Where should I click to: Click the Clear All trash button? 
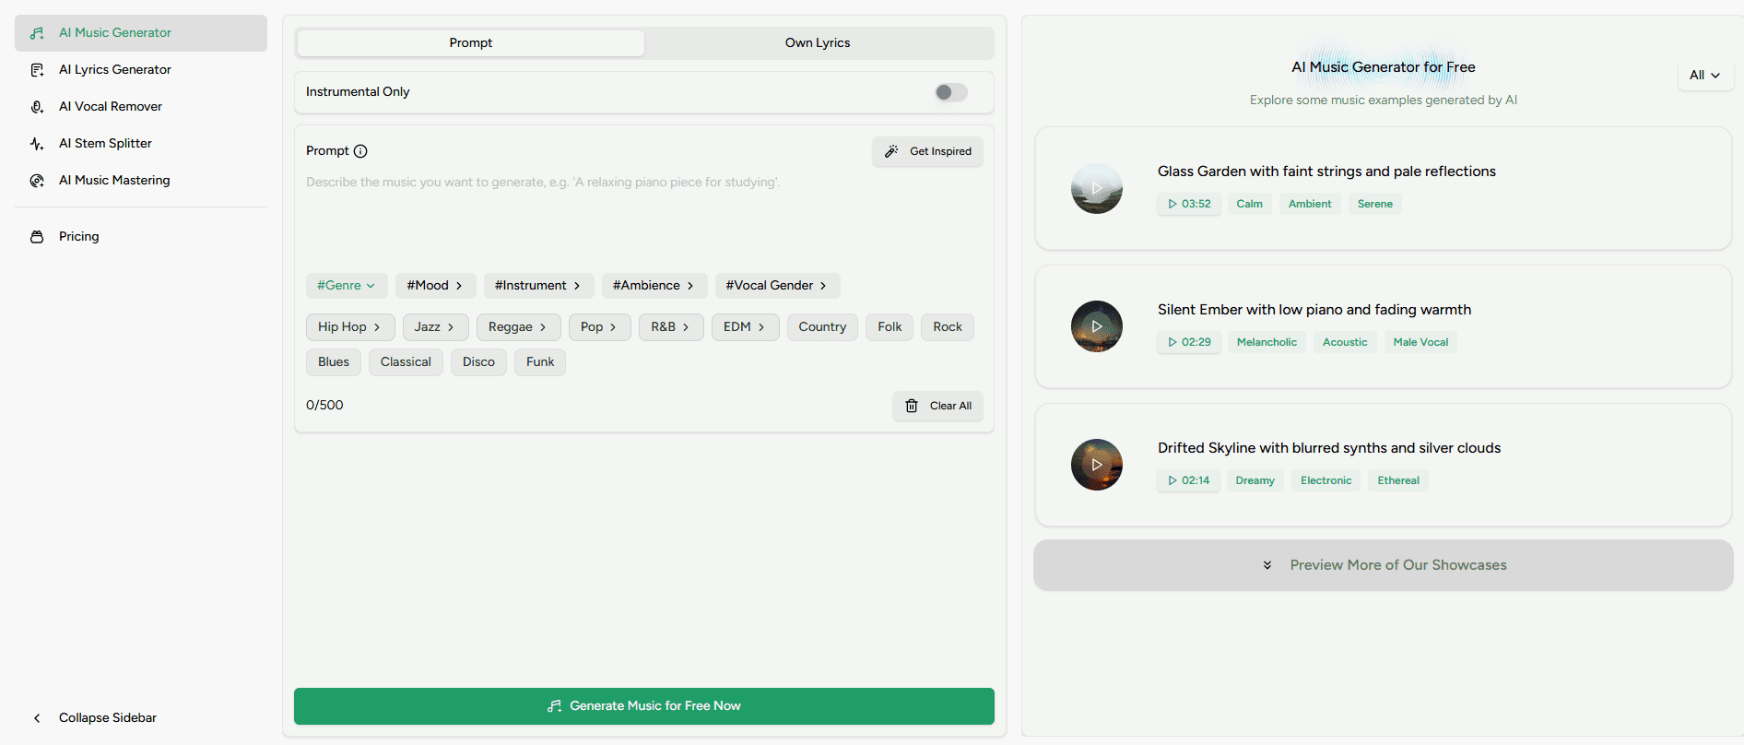(x=937, y=406)
